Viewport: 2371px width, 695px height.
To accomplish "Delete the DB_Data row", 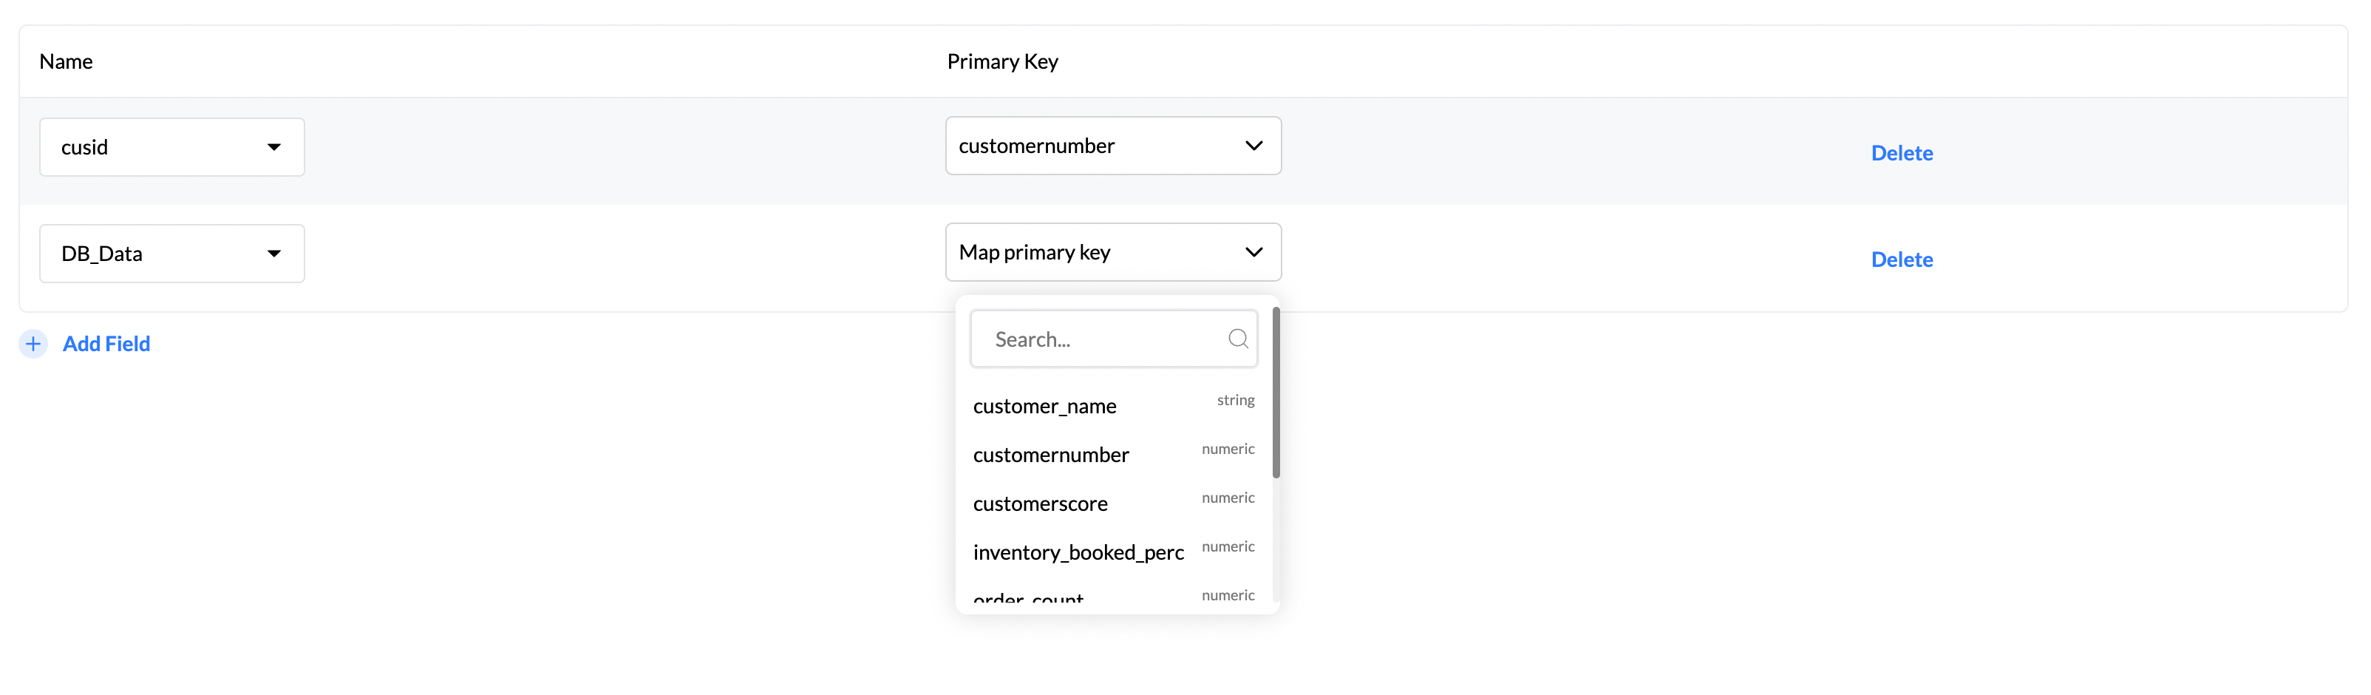I will [x=1901, y=260].
